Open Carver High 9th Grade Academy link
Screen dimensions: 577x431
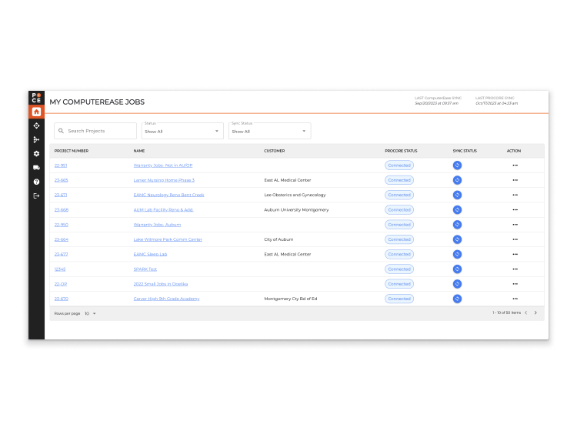[167, 299]
